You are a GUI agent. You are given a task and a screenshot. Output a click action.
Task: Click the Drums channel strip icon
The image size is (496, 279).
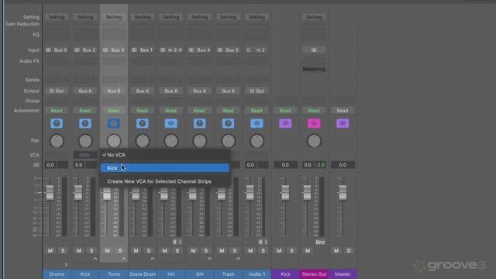coord(57,123)
